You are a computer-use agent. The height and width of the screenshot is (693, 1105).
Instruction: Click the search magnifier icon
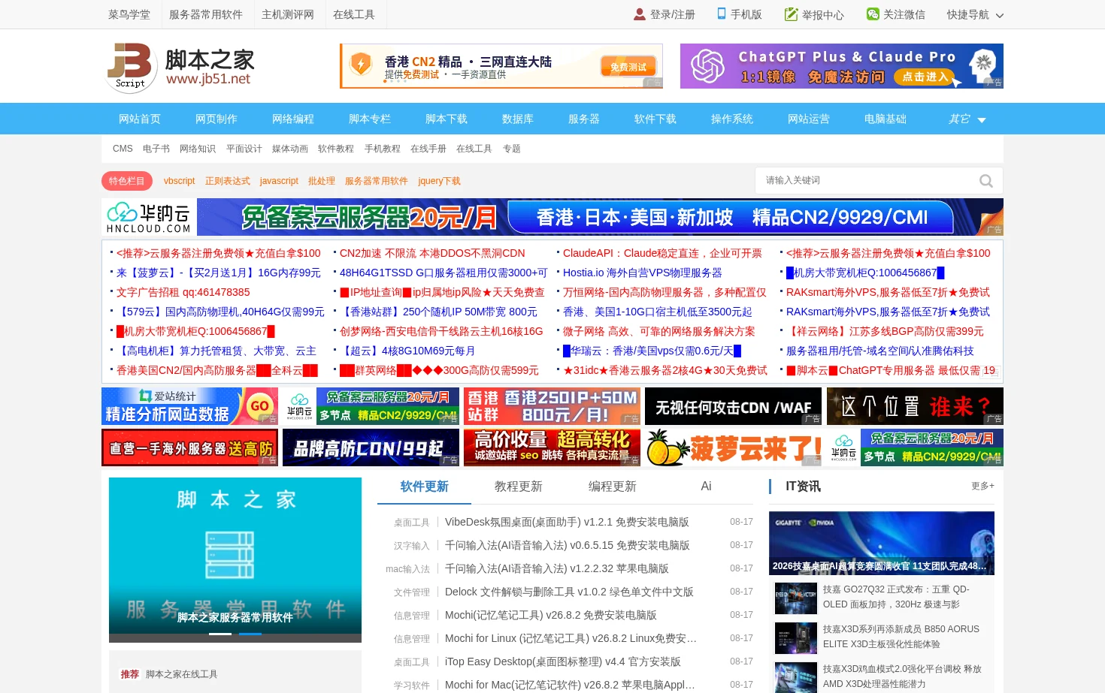pyautogui.click(x=986, y=181)
